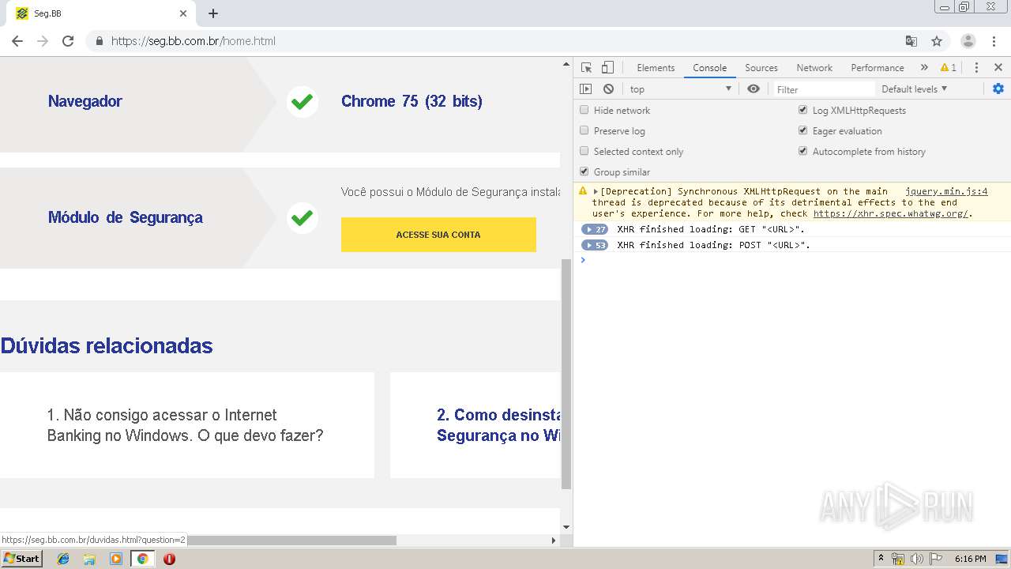Select the Seg.BB browser tab
Image resolution: width=1011 pixels, height=569 pixels.
(x=101, y=13)
